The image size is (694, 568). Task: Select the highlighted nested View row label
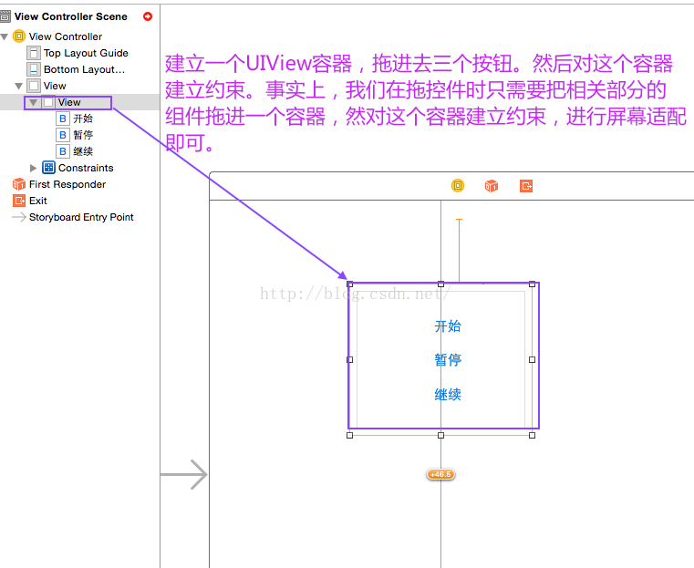coord(69,102)
